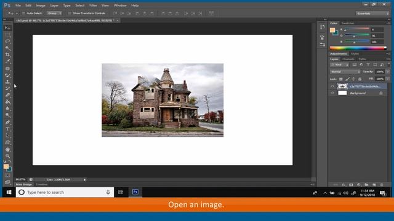This screenshot has width=394, height=221.
Task: Select the Rectangular Marquee tool
Action: [7, 34]
